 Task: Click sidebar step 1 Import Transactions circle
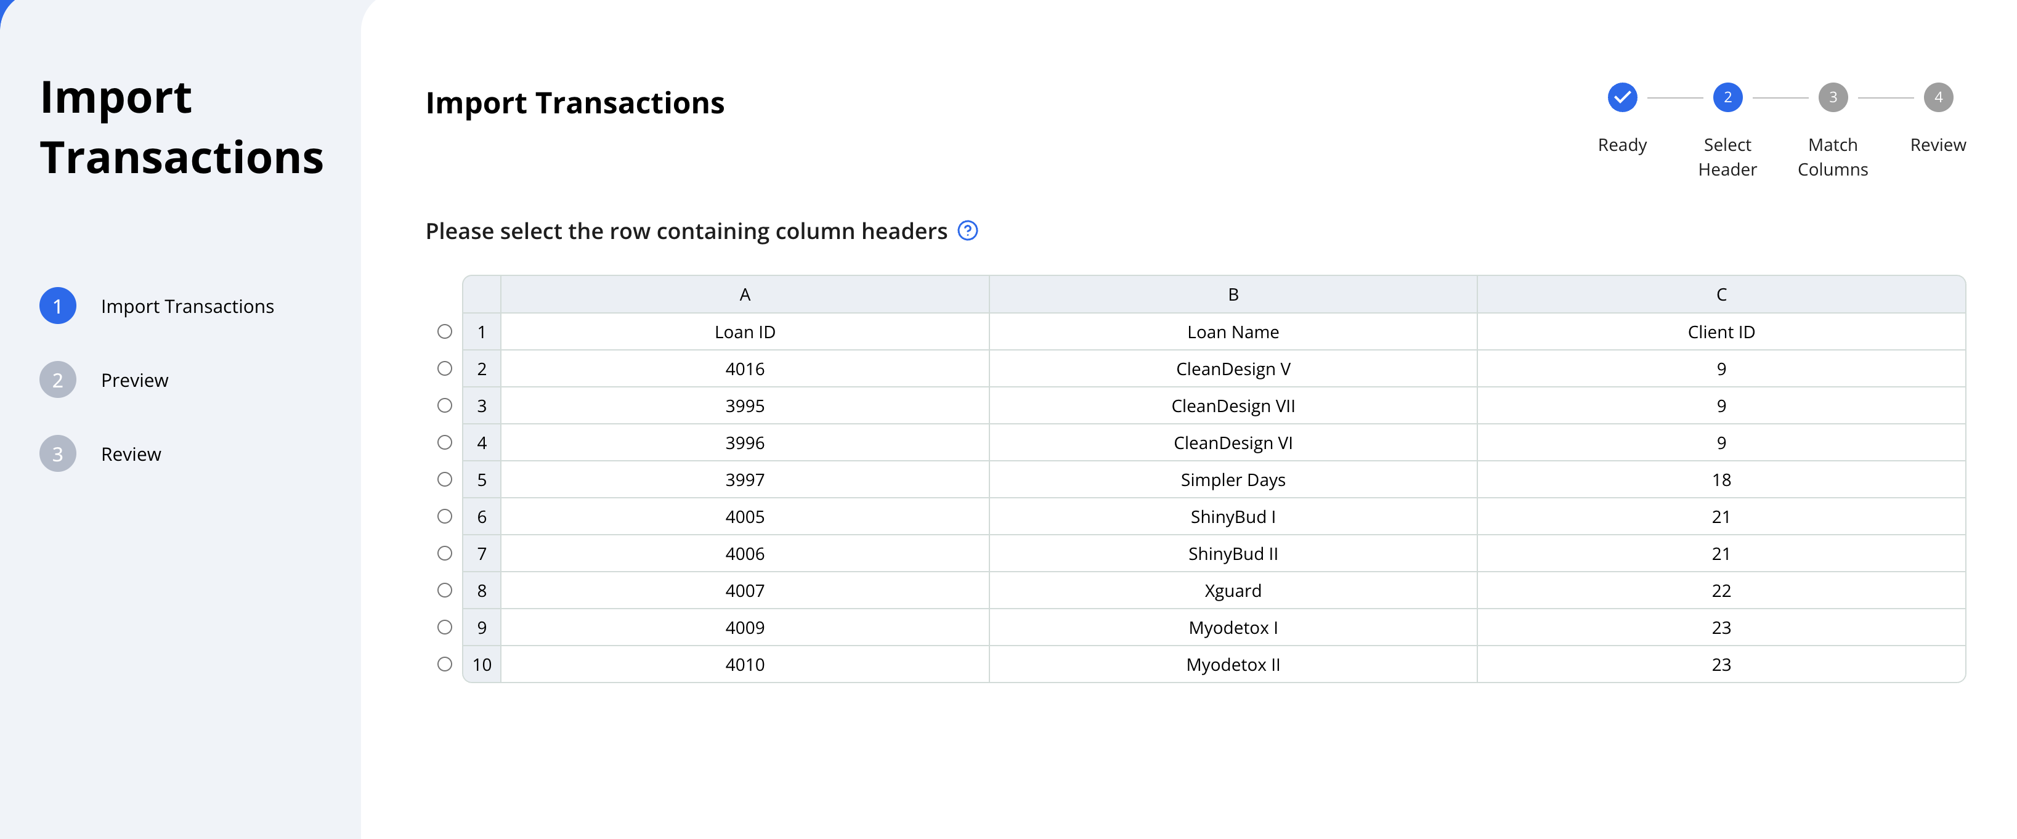[x=58, y=306]
